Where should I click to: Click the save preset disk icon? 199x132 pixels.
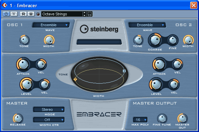tap(89, 14)
